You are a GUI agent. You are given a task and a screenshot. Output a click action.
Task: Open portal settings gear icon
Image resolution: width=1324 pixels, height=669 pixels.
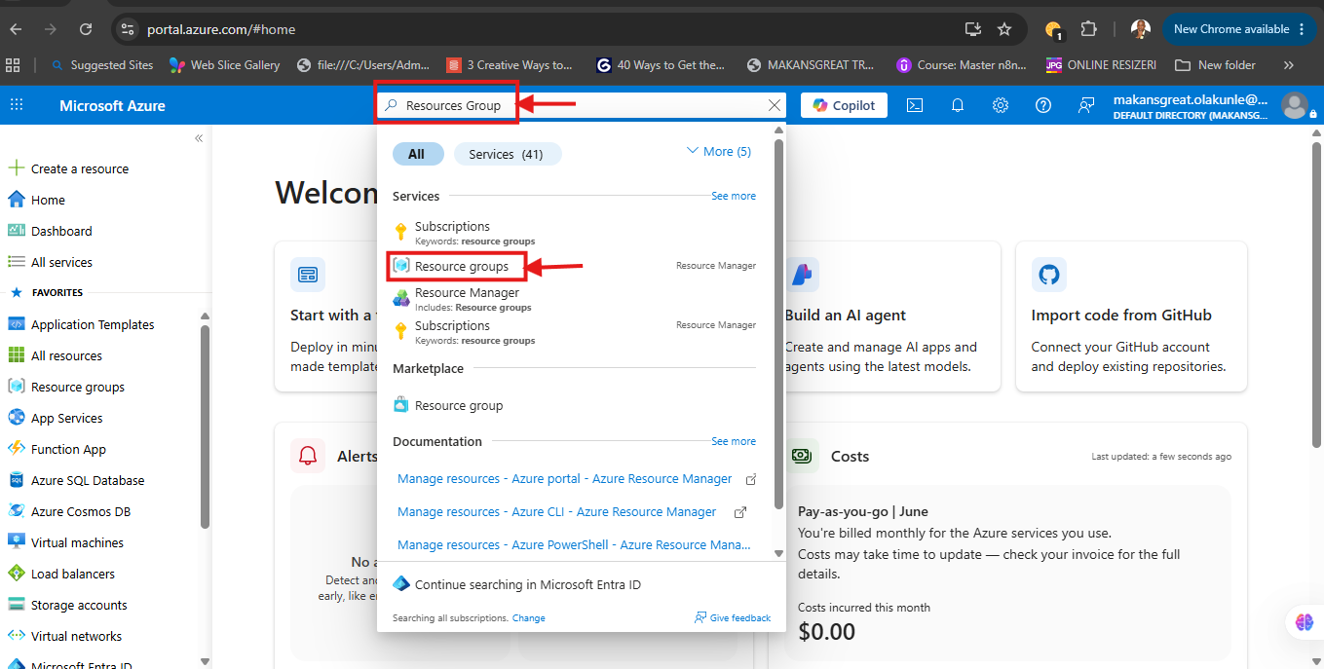coord(1001,105)
